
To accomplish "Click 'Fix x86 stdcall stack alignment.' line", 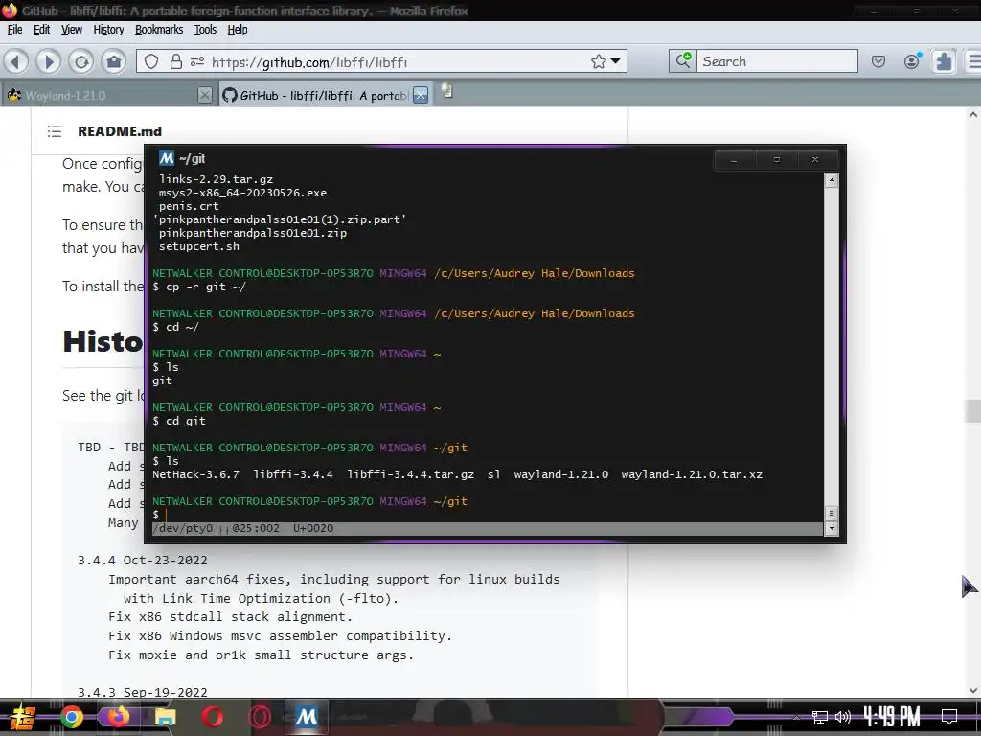I will click(x=230, y=617).
